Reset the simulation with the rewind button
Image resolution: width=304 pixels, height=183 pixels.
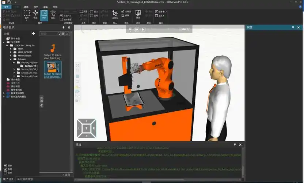tap(137, 29)
